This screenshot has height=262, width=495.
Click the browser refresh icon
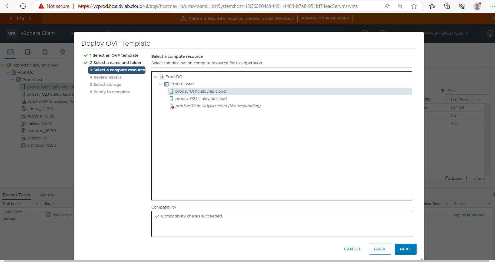click(23, 6)
